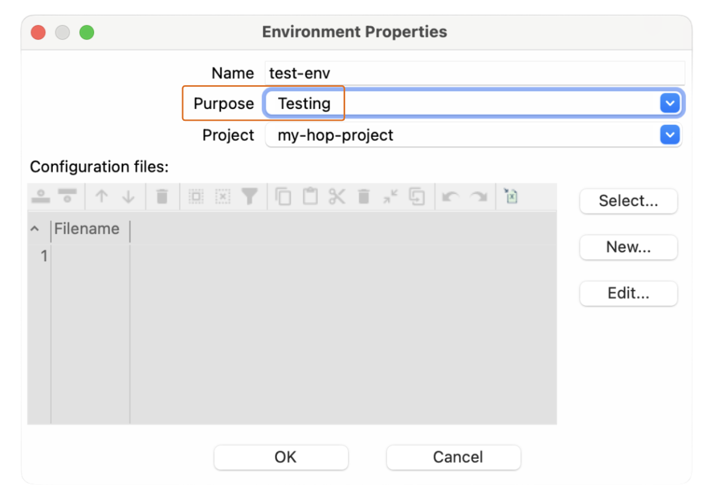Copy selected rows using copy icon
The width and height of the screenshot is (708, 499).
coord(283,196)
